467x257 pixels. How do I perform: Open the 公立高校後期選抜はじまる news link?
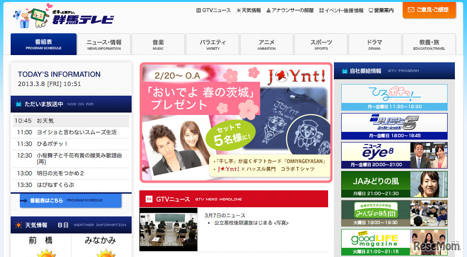(x=251, y=223)
